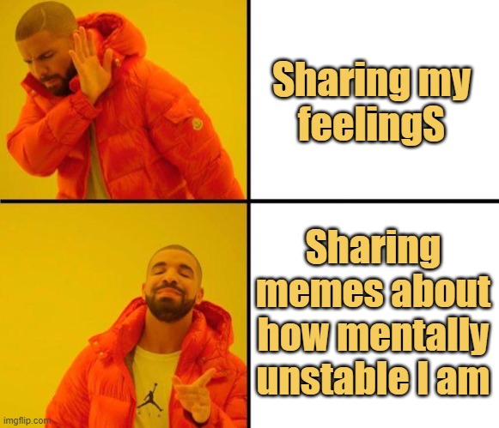The image size is (499, 428).
Task: Select the raised rejecting hand in top panel
Action: point(91,63)
